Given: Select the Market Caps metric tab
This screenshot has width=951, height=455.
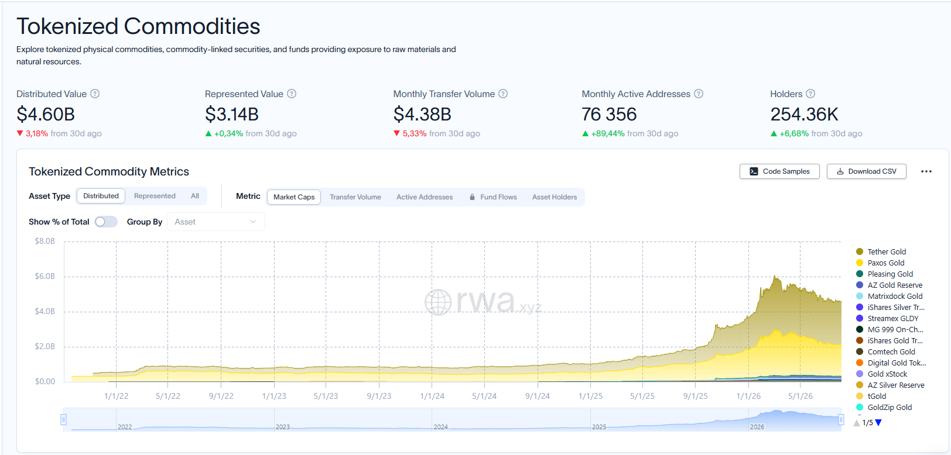Looking at the screenshot, I should point(294,197).
